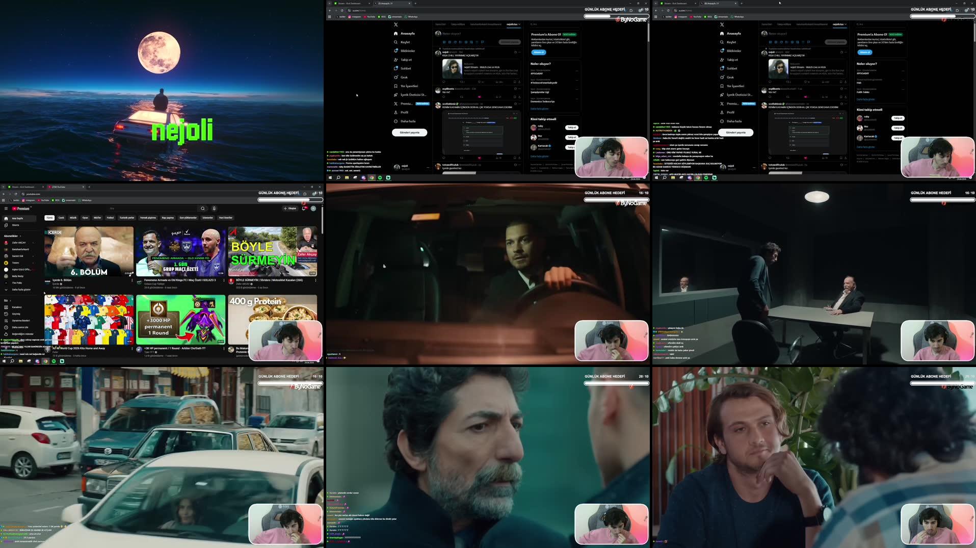Select the Tümü filter chip on YouTube
Viewport: 976px width, 548px height.
point(49,218)
